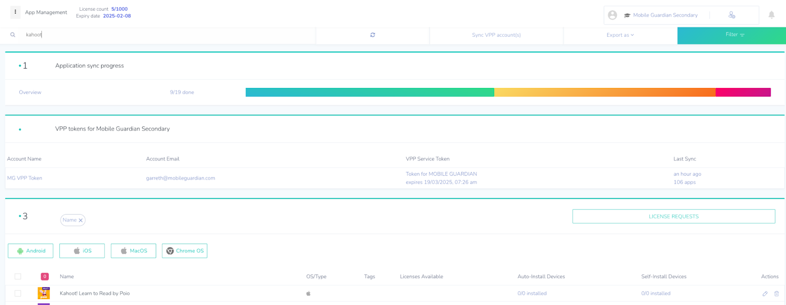Click the search magnifier icon
Viewport: 786px width, 305px height.
(x=13, y=35)
